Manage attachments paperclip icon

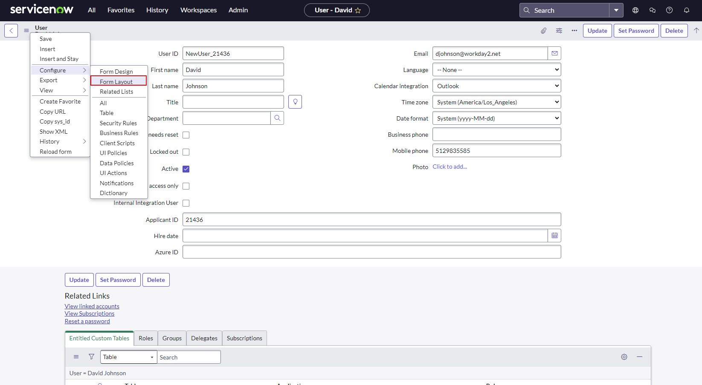(x=543, y=31)
